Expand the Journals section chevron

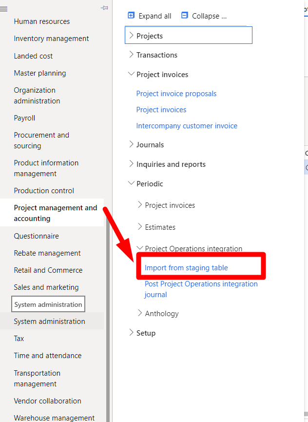(131, 144)
